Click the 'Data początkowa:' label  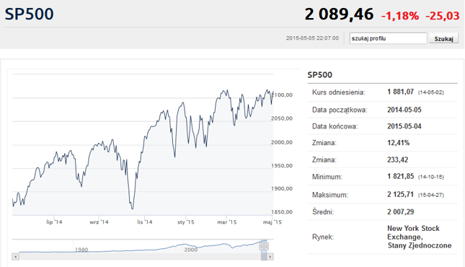point(340,110)
